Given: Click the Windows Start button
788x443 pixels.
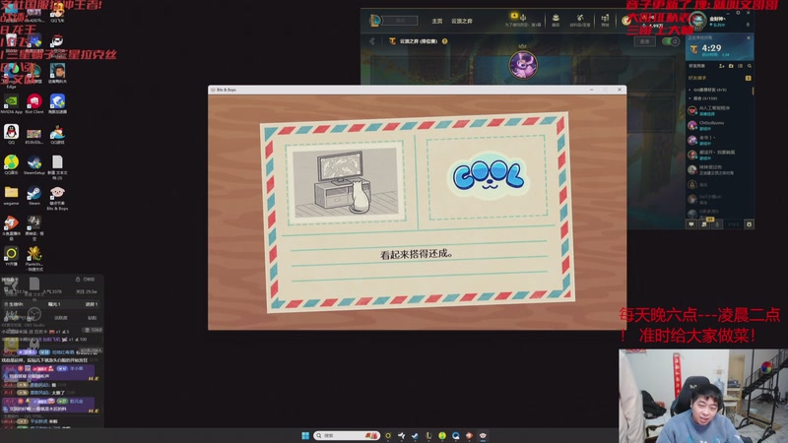Looking at the screenshot, I should (x=305, y=435).
